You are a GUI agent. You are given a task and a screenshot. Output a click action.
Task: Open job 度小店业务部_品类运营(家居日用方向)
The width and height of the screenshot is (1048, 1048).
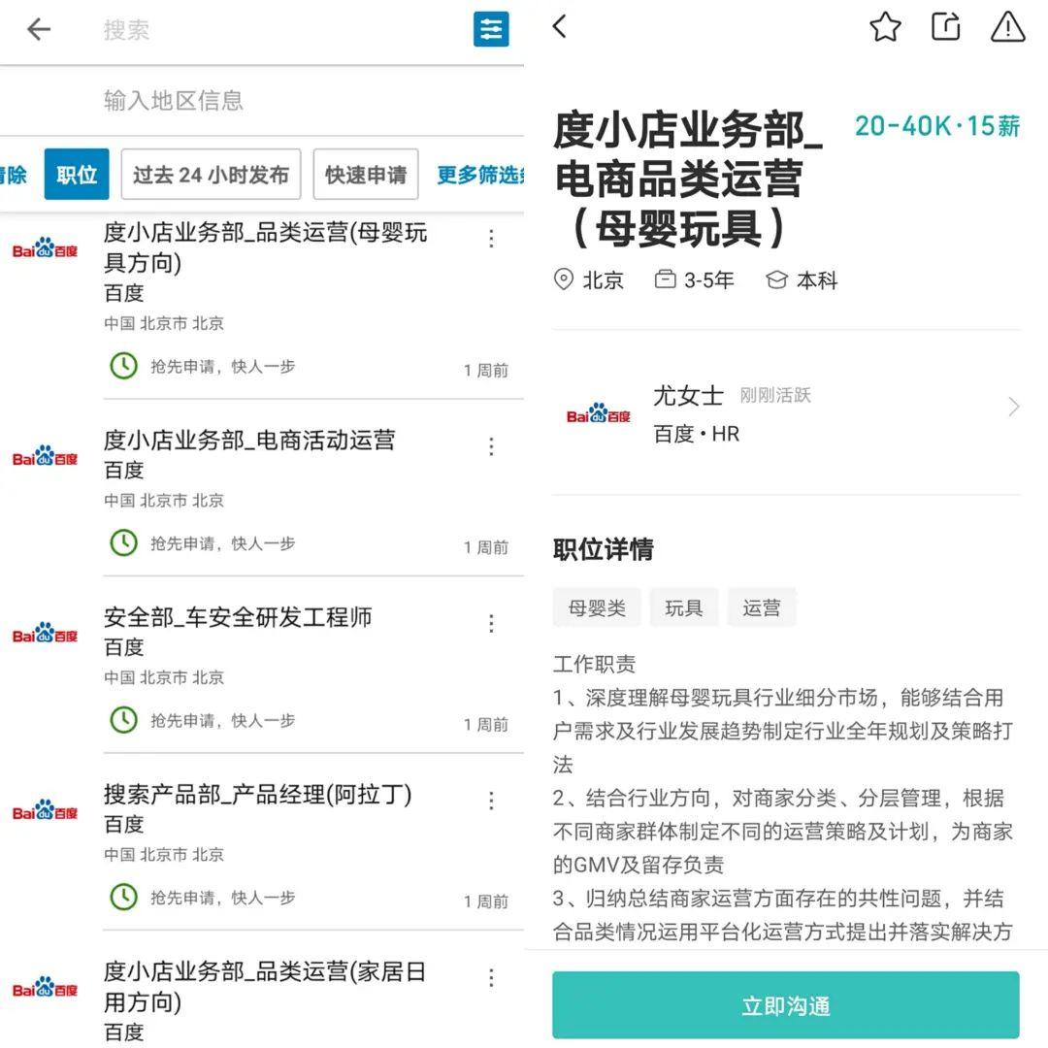click(265, 987)
